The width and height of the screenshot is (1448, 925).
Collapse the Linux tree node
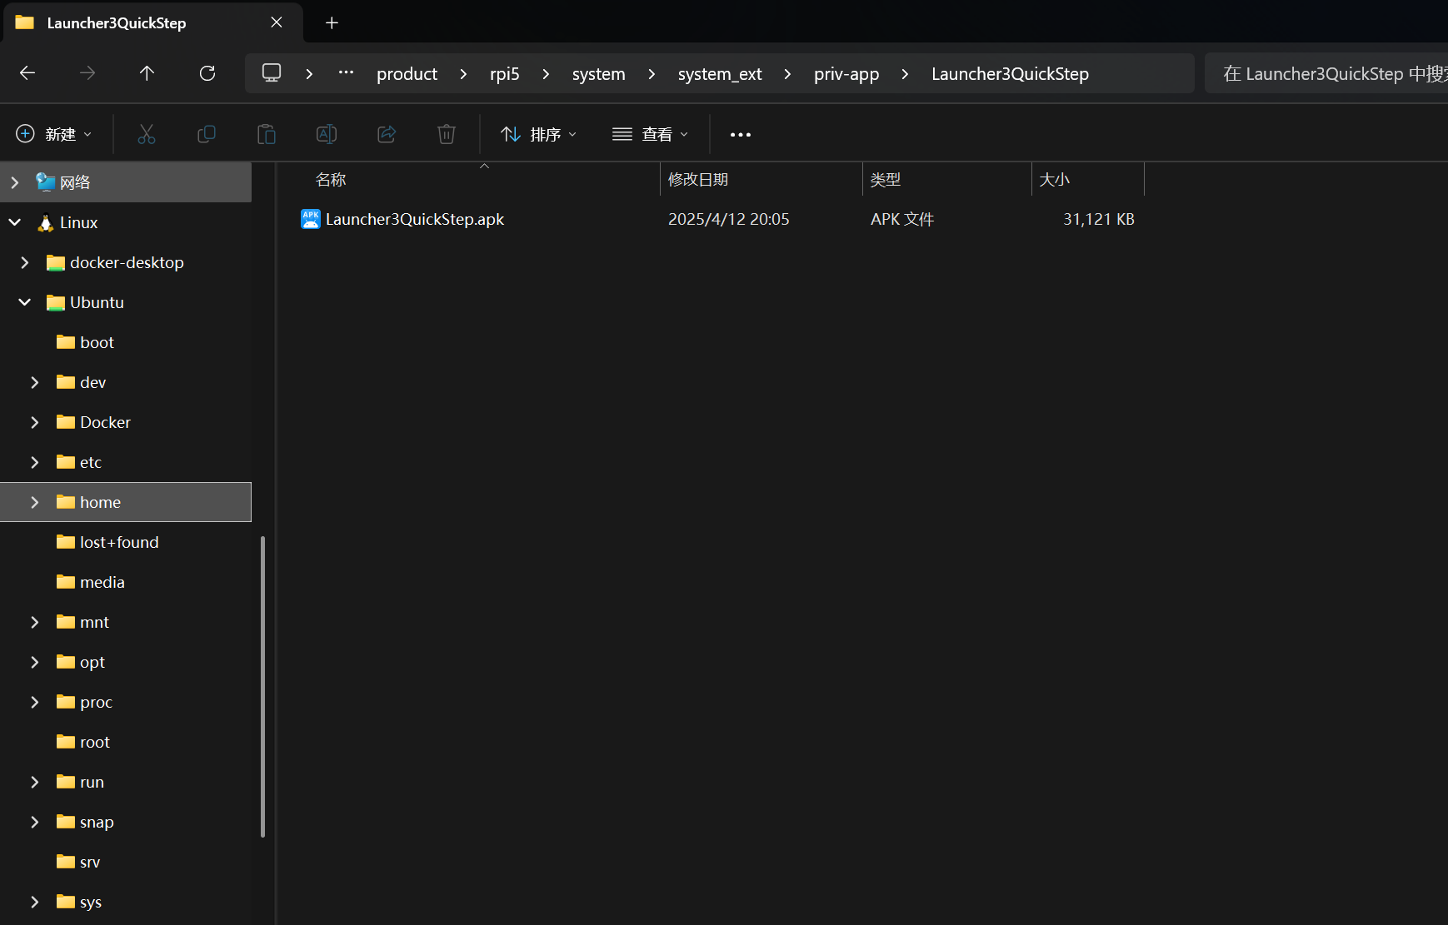pos(15,222)
